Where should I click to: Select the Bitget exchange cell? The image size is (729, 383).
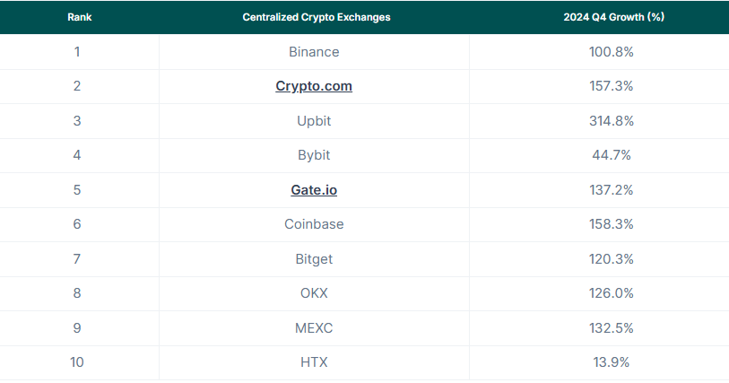pos(314,259)
